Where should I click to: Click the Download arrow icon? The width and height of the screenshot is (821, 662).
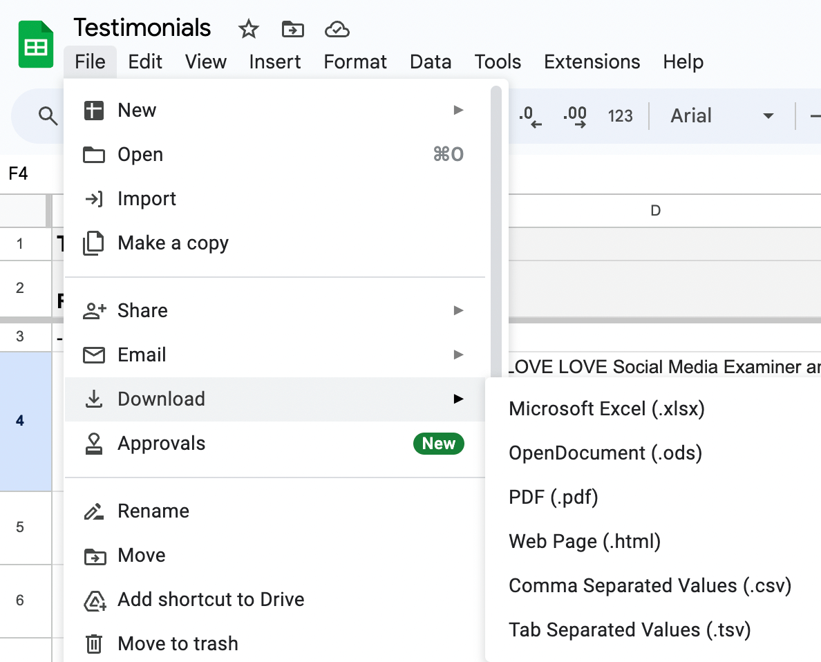(94, 399)
